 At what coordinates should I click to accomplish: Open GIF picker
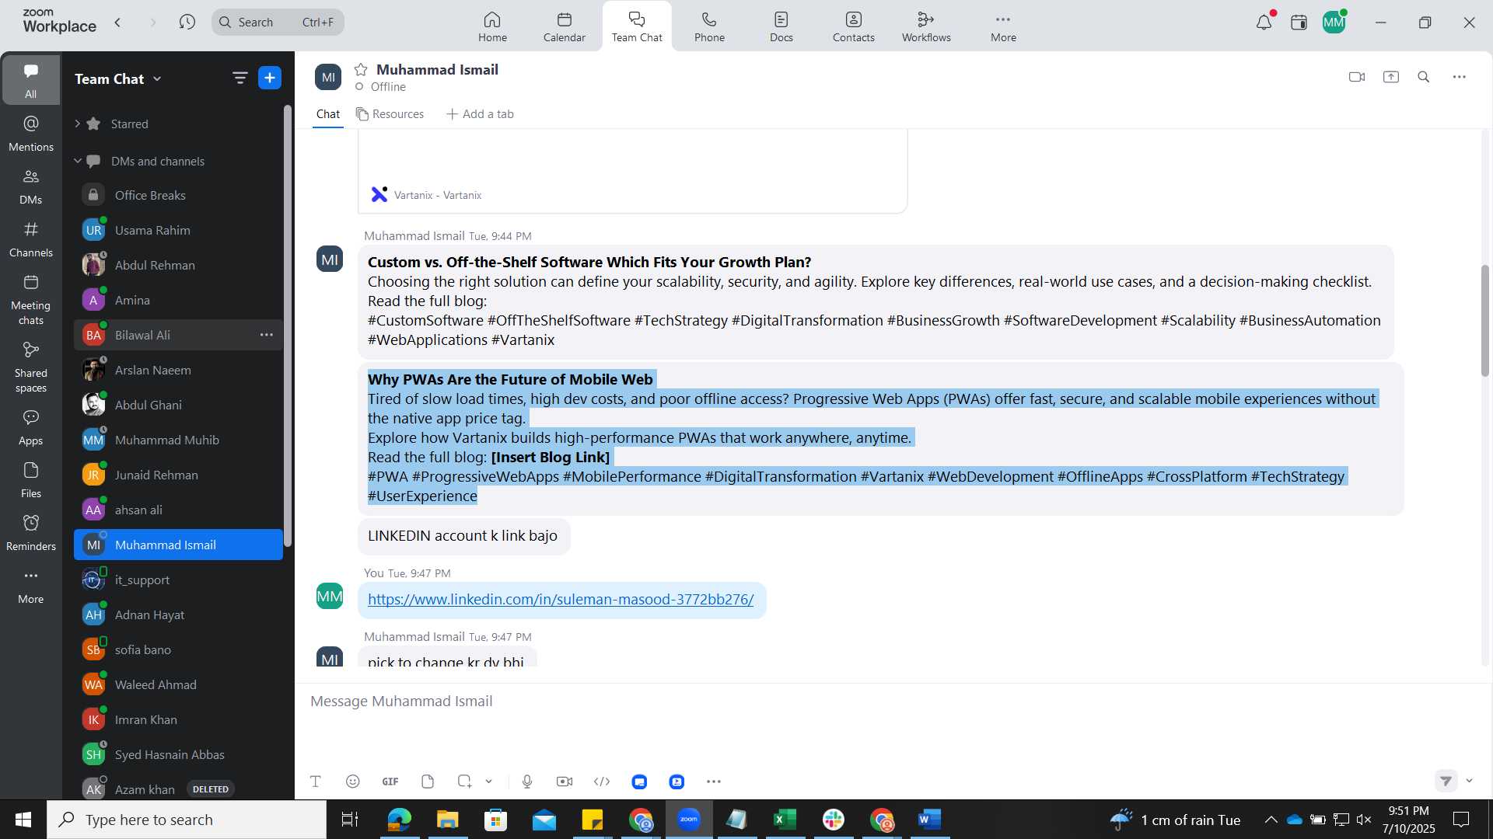[x=390, y=782]
